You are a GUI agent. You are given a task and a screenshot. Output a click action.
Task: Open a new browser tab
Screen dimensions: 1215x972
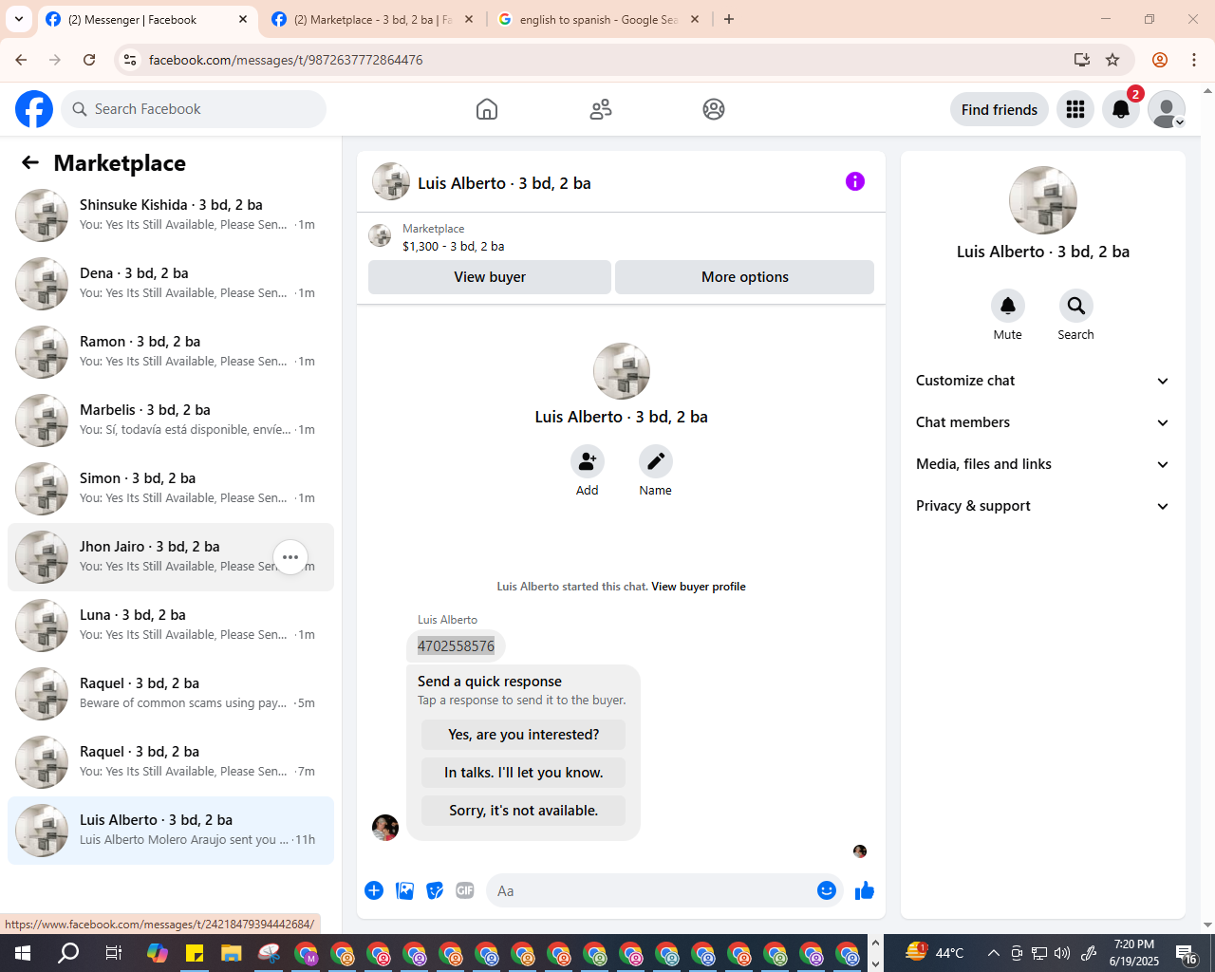click(x=729, y=19)
